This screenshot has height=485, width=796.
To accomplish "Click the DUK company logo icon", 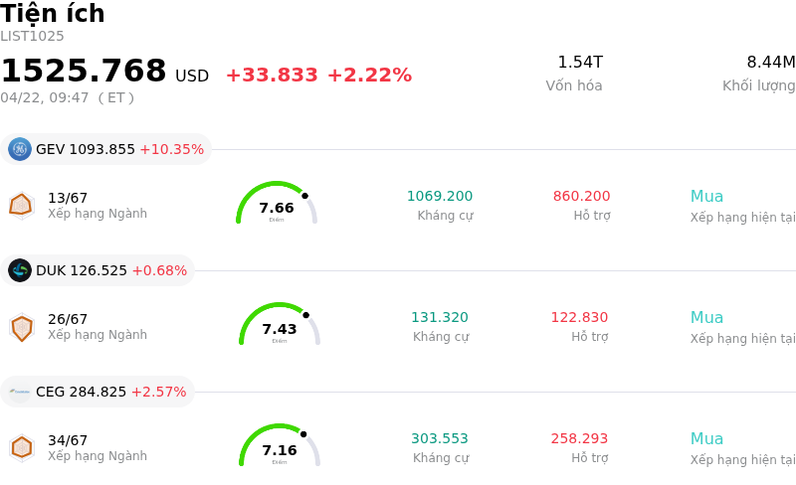I will tap(20, 270).
